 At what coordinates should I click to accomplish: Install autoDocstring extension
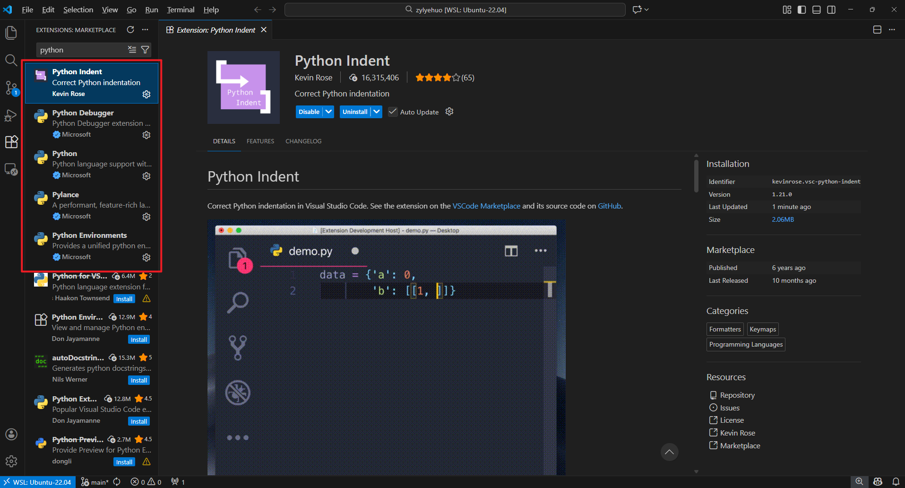pos(139,380)
